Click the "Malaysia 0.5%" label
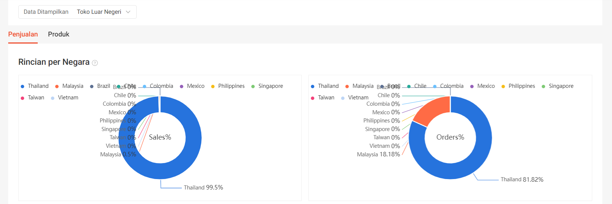The height and width of the screenshot is (204, 612). point(118,154)
